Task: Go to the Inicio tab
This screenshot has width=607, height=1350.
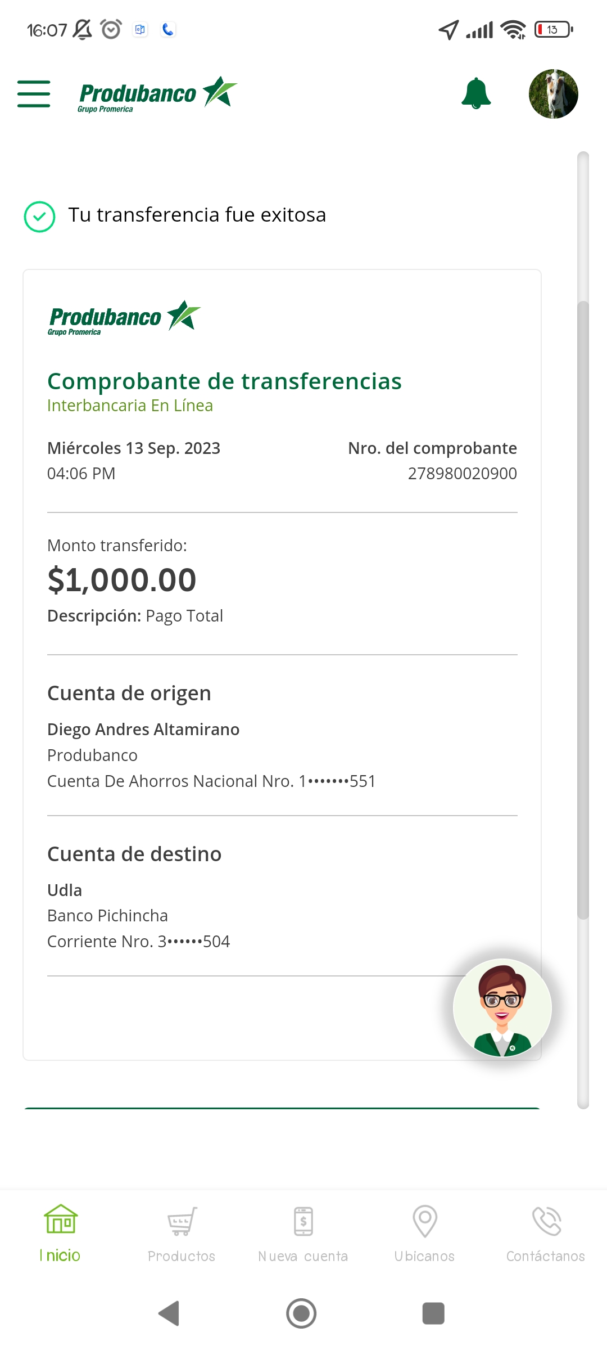Action: 61,1233
